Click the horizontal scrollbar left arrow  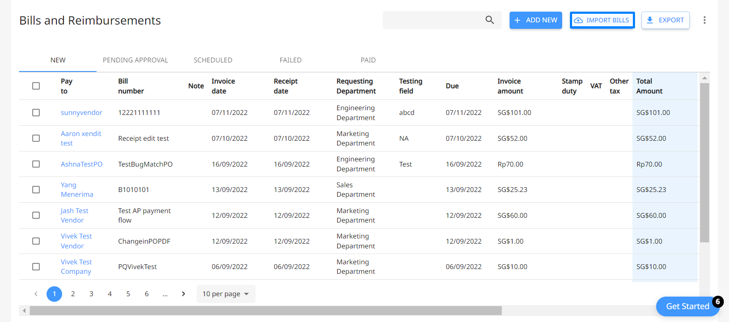24,310
